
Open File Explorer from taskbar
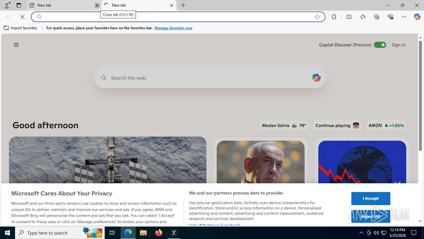coord(143,233)
